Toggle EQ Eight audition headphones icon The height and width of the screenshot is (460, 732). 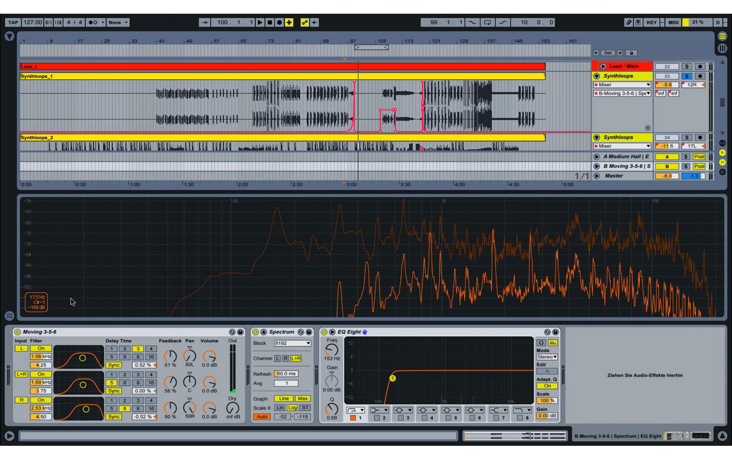(541, 343)
